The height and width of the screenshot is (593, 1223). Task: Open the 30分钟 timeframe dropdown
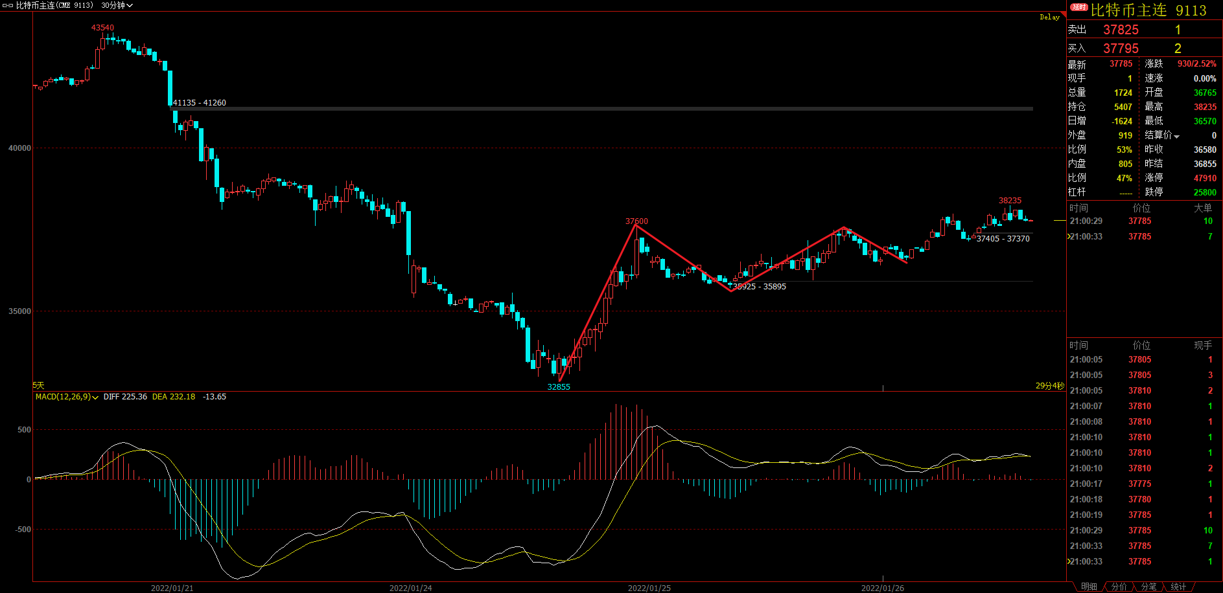(117, 5)
